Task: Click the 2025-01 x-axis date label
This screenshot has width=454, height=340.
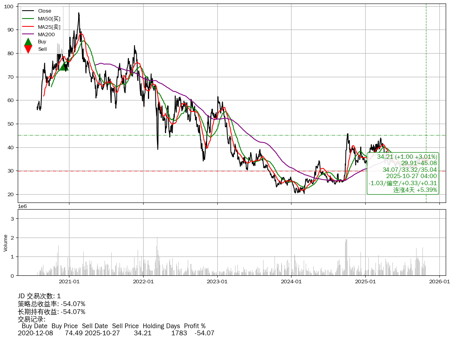Action: click(x=365, y=282)
